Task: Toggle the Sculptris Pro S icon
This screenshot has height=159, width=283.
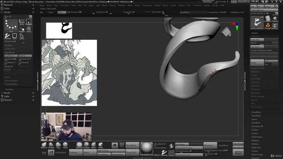Action: tap(171, 146)
